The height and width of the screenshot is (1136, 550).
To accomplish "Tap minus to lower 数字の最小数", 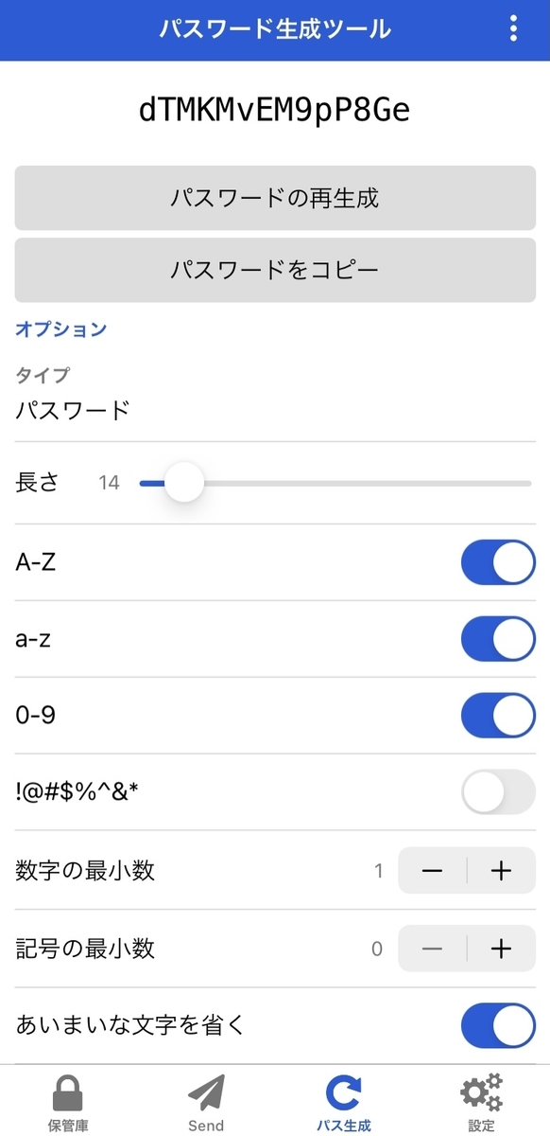I will (x=431, y=871).
